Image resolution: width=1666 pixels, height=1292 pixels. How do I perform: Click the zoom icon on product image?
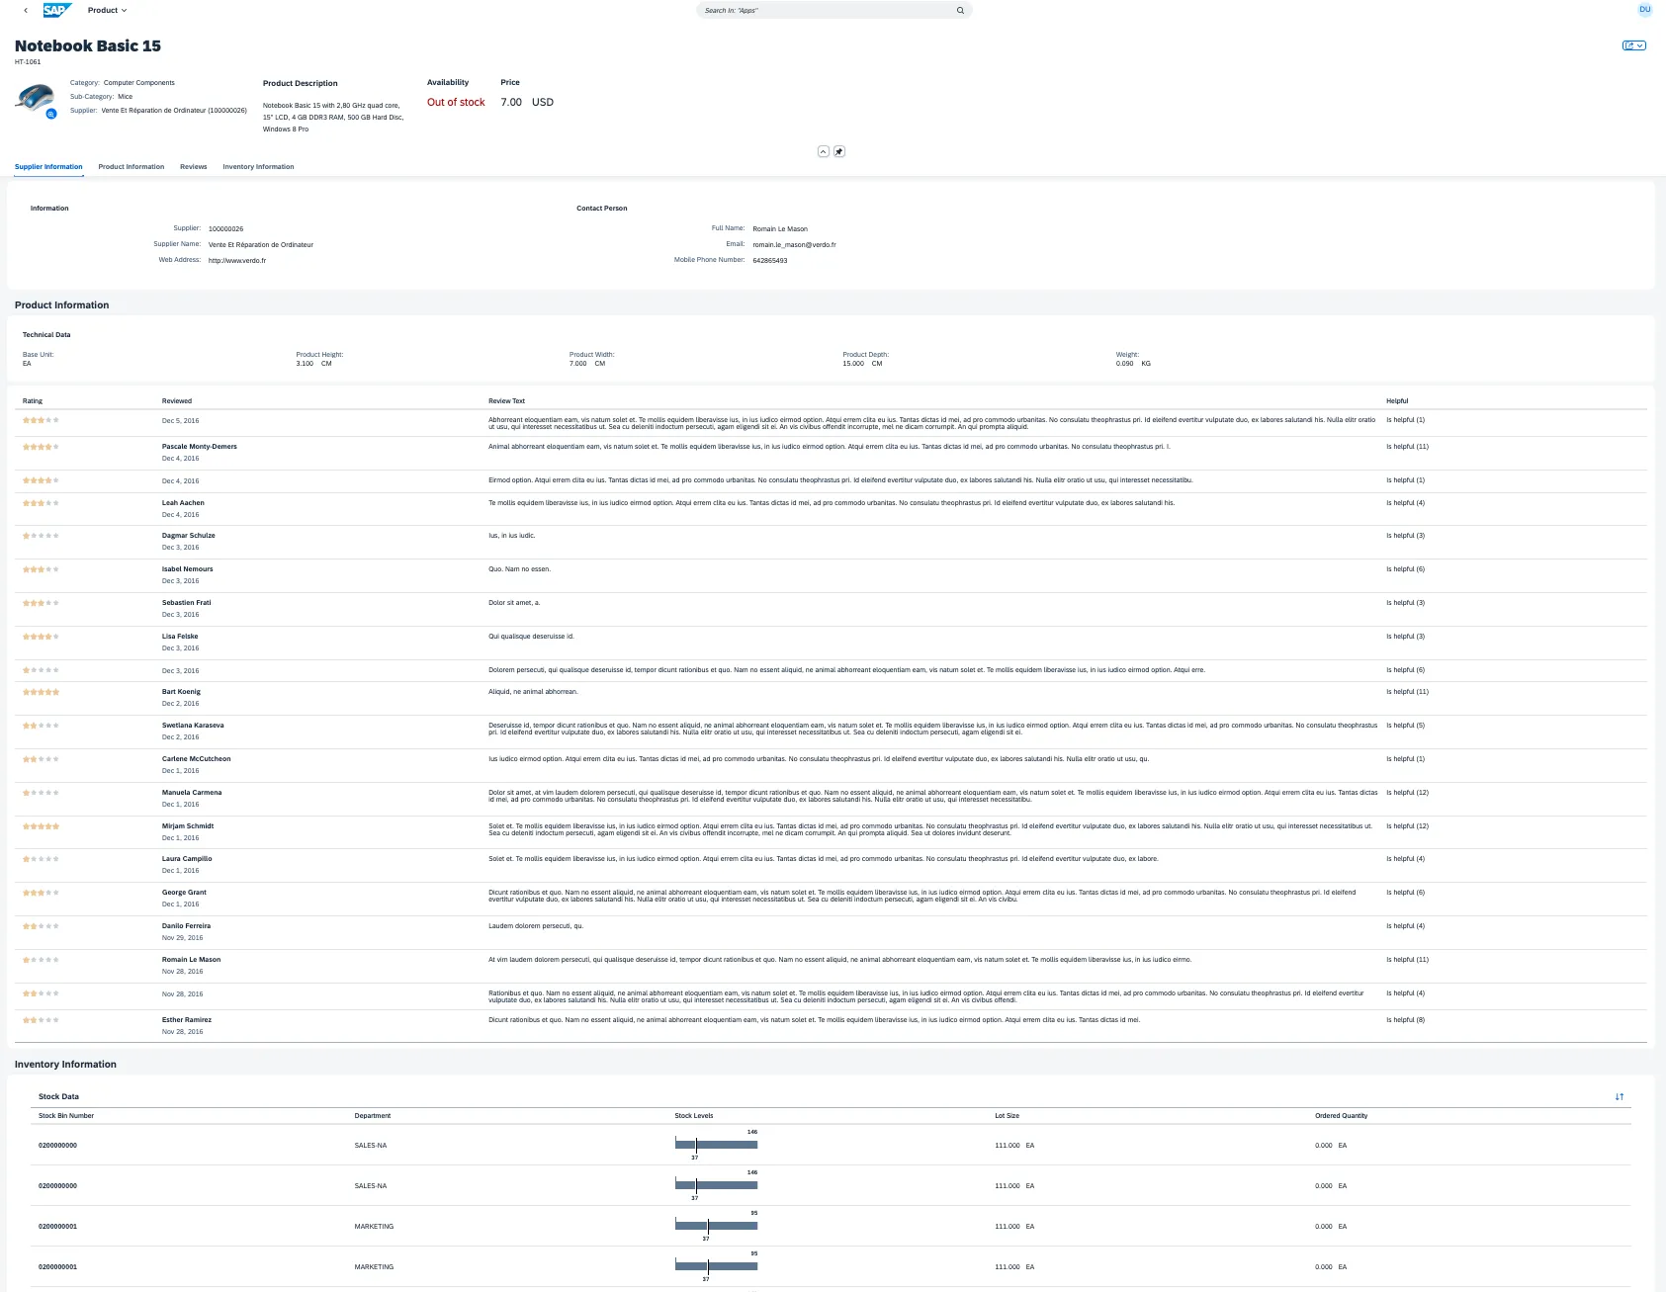[x=51, y=115]
